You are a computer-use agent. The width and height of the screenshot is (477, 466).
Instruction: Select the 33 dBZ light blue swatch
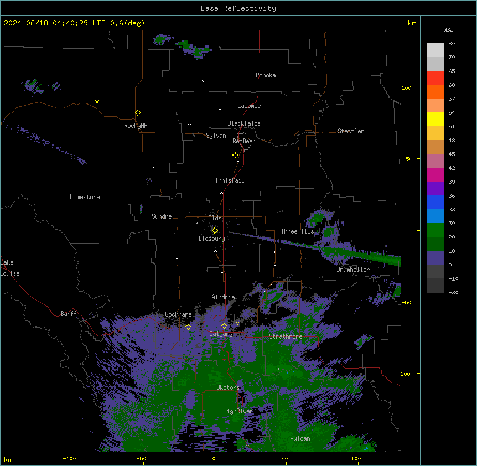pyautogui.click(x=435, y=216)
